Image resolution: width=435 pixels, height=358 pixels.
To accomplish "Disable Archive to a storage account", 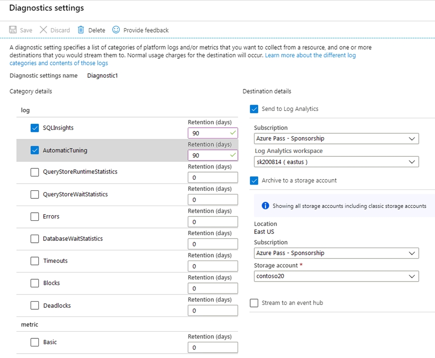I will pos(254,181).
